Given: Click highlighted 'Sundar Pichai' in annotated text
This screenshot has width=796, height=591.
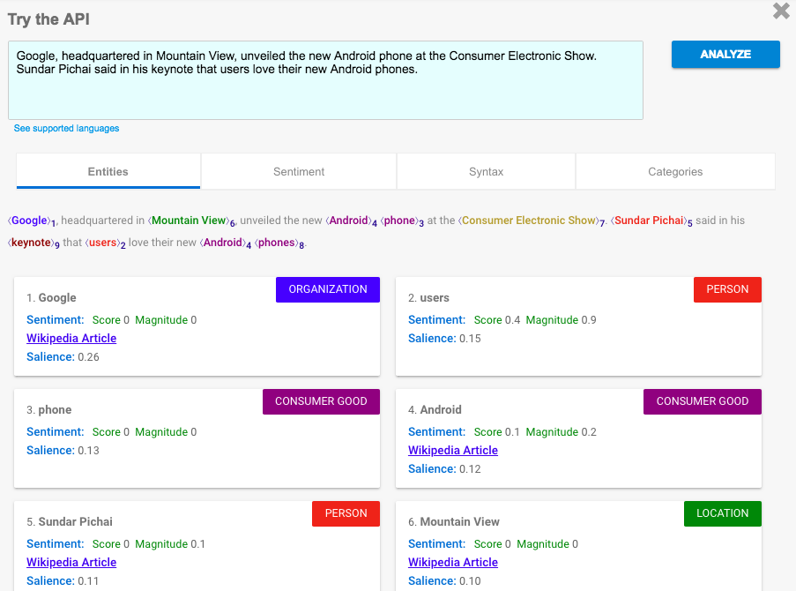Looking at the screenshot, I should [649, 221].
